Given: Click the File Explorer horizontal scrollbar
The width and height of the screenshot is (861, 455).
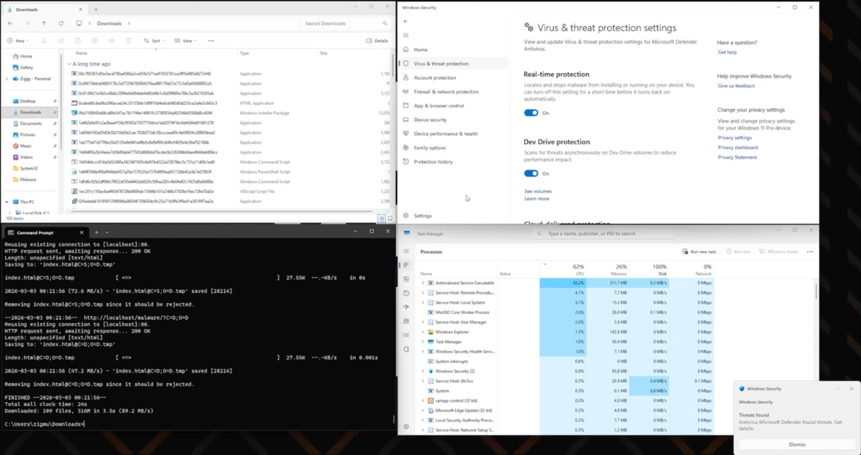Looking at the screenshot, I should tap(219, 211).
